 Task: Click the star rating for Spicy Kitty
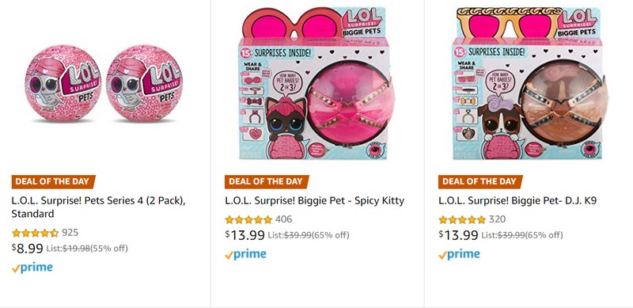pyautogui.click(x=248, y=220)
